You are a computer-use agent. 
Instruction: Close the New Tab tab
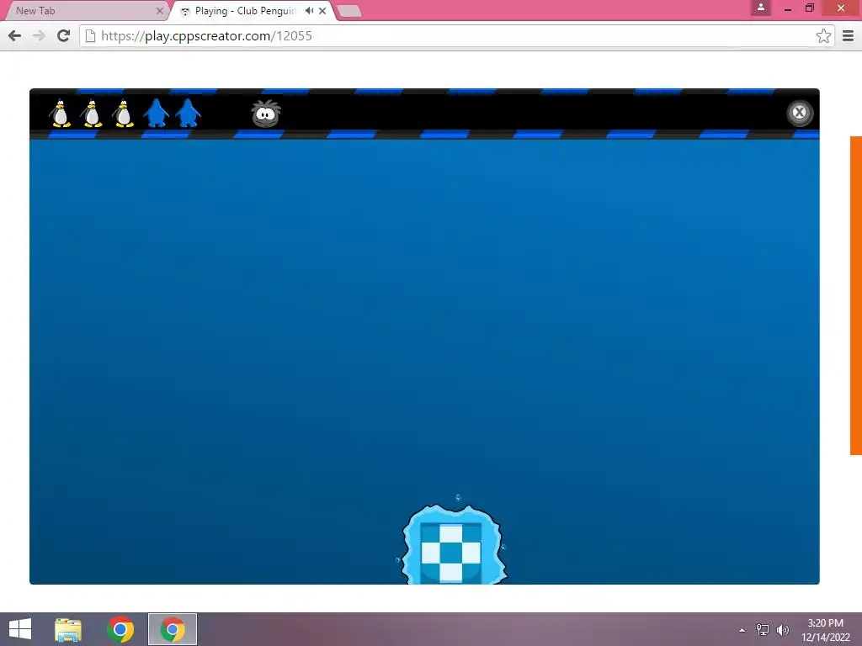point(159,10)
